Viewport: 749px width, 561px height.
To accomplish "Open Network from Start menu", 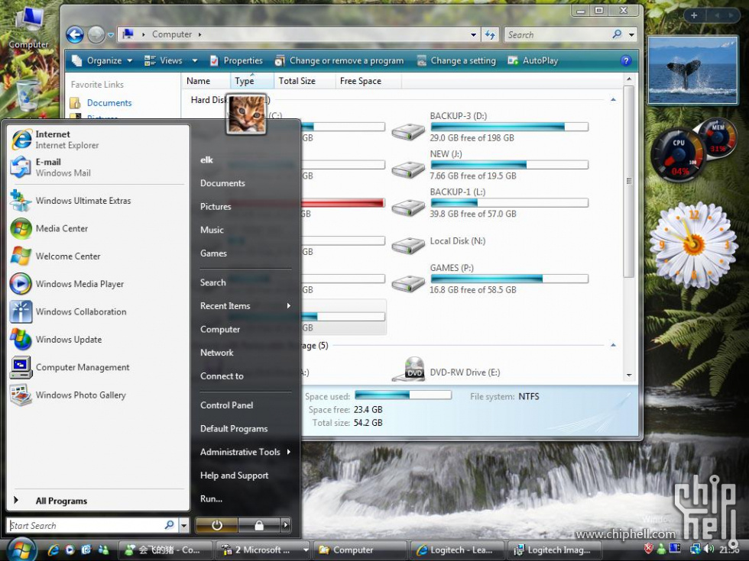I will click(216, 353).
